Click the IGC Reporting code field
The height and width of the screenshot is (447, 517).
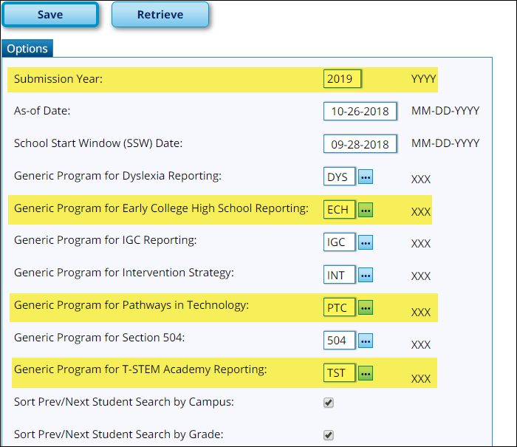pos(339,242)
